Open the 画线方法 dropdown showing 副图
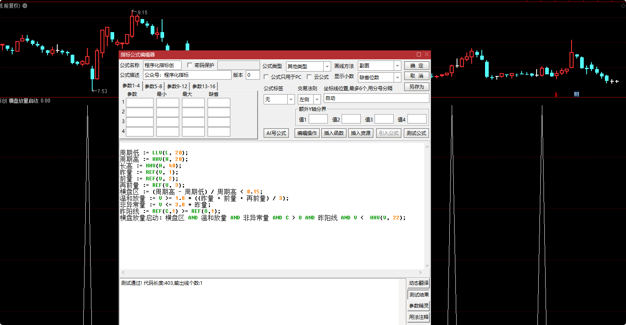This screenshot has height=325, width=626. [397, 66]
